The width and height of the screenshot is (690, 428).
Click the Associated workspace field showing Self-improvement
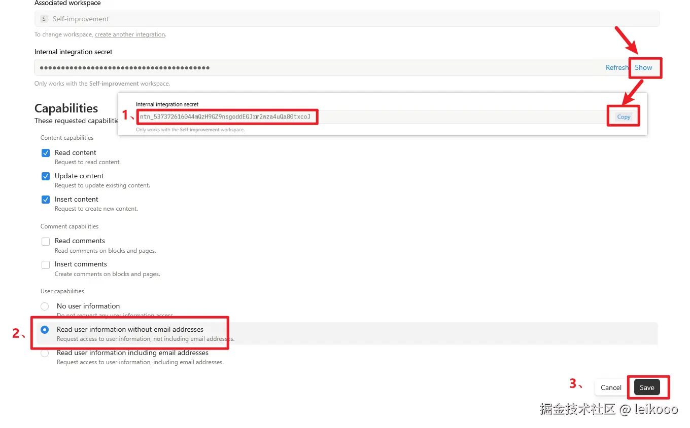(x=347, y=19)
